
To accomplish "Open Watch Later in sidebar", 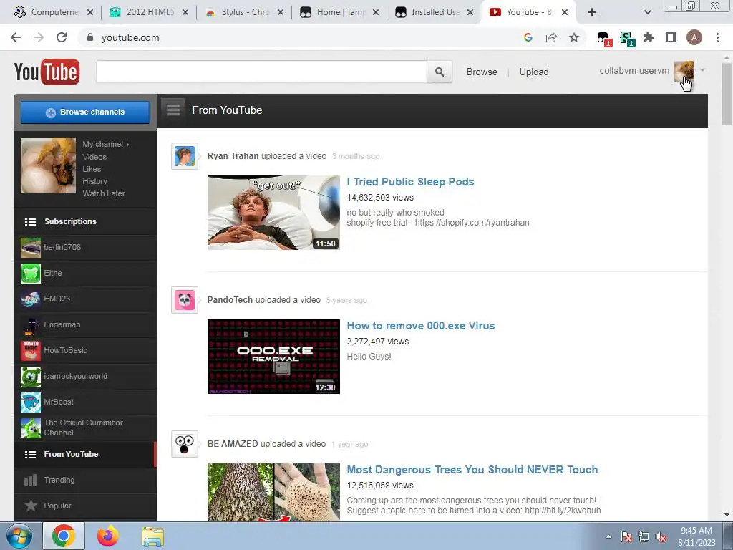I will [x=104, y=193].
